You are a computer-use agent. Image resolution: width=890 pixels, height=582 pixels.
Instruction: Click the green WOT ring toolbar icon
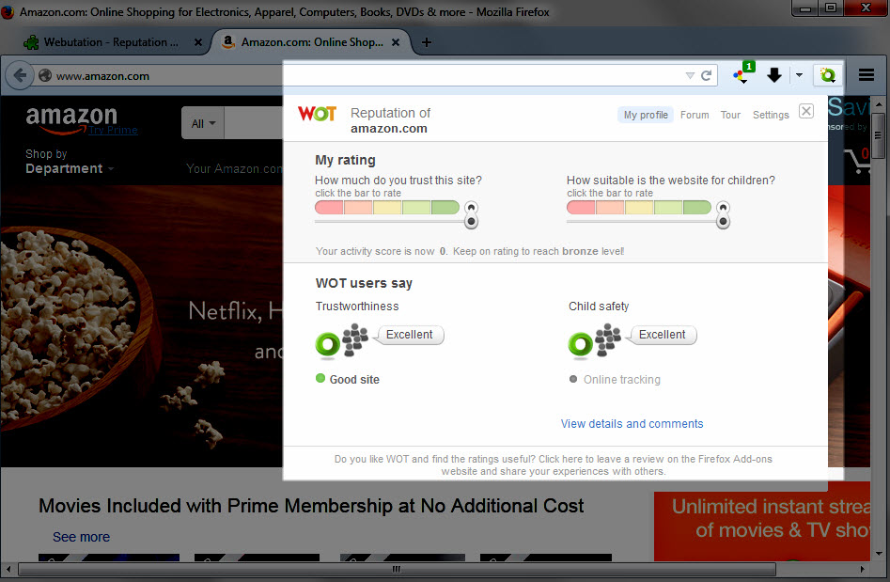(x=828, y=75)
